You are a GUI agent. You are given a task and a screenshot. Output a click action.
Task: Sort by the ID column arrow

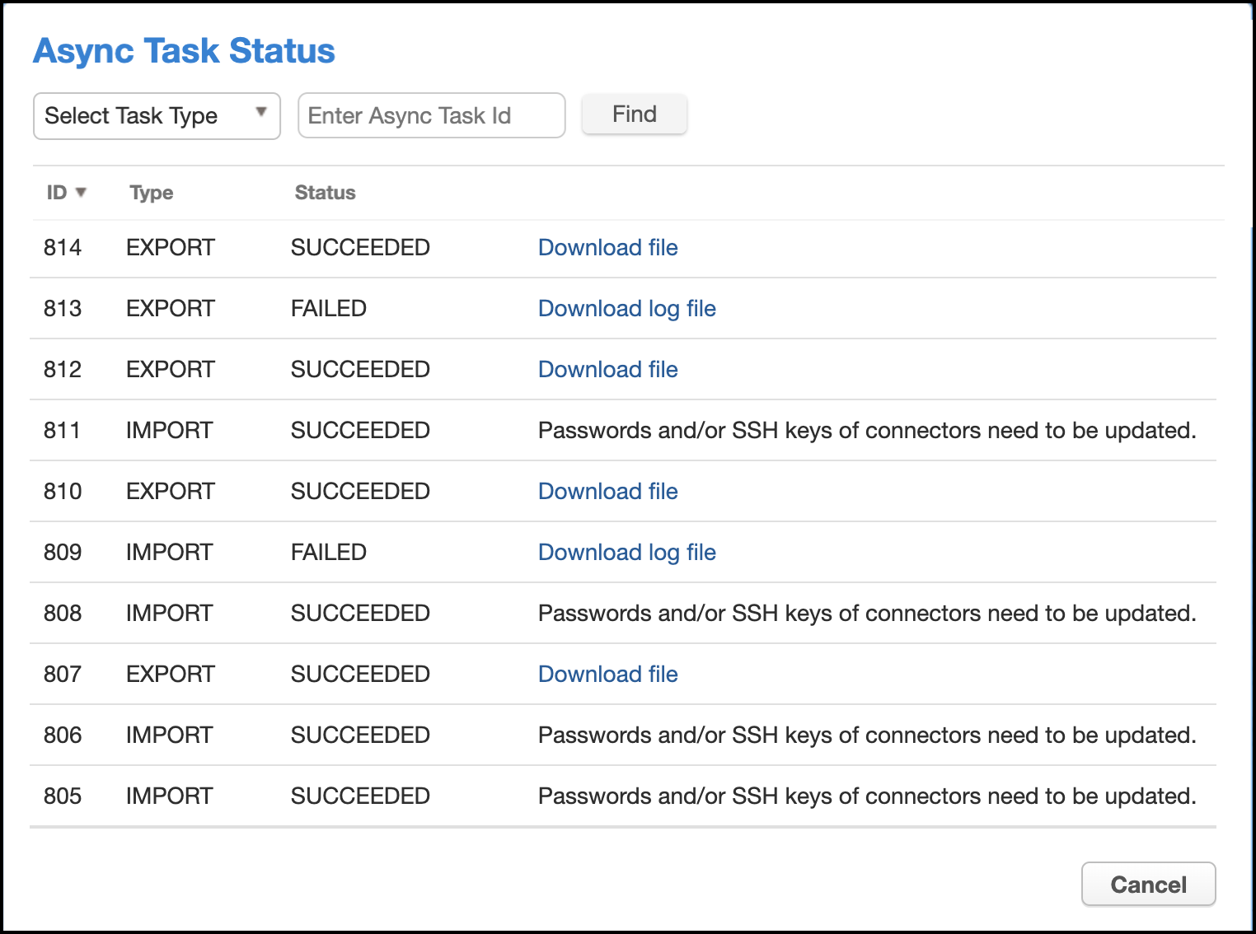pos(81,193)
